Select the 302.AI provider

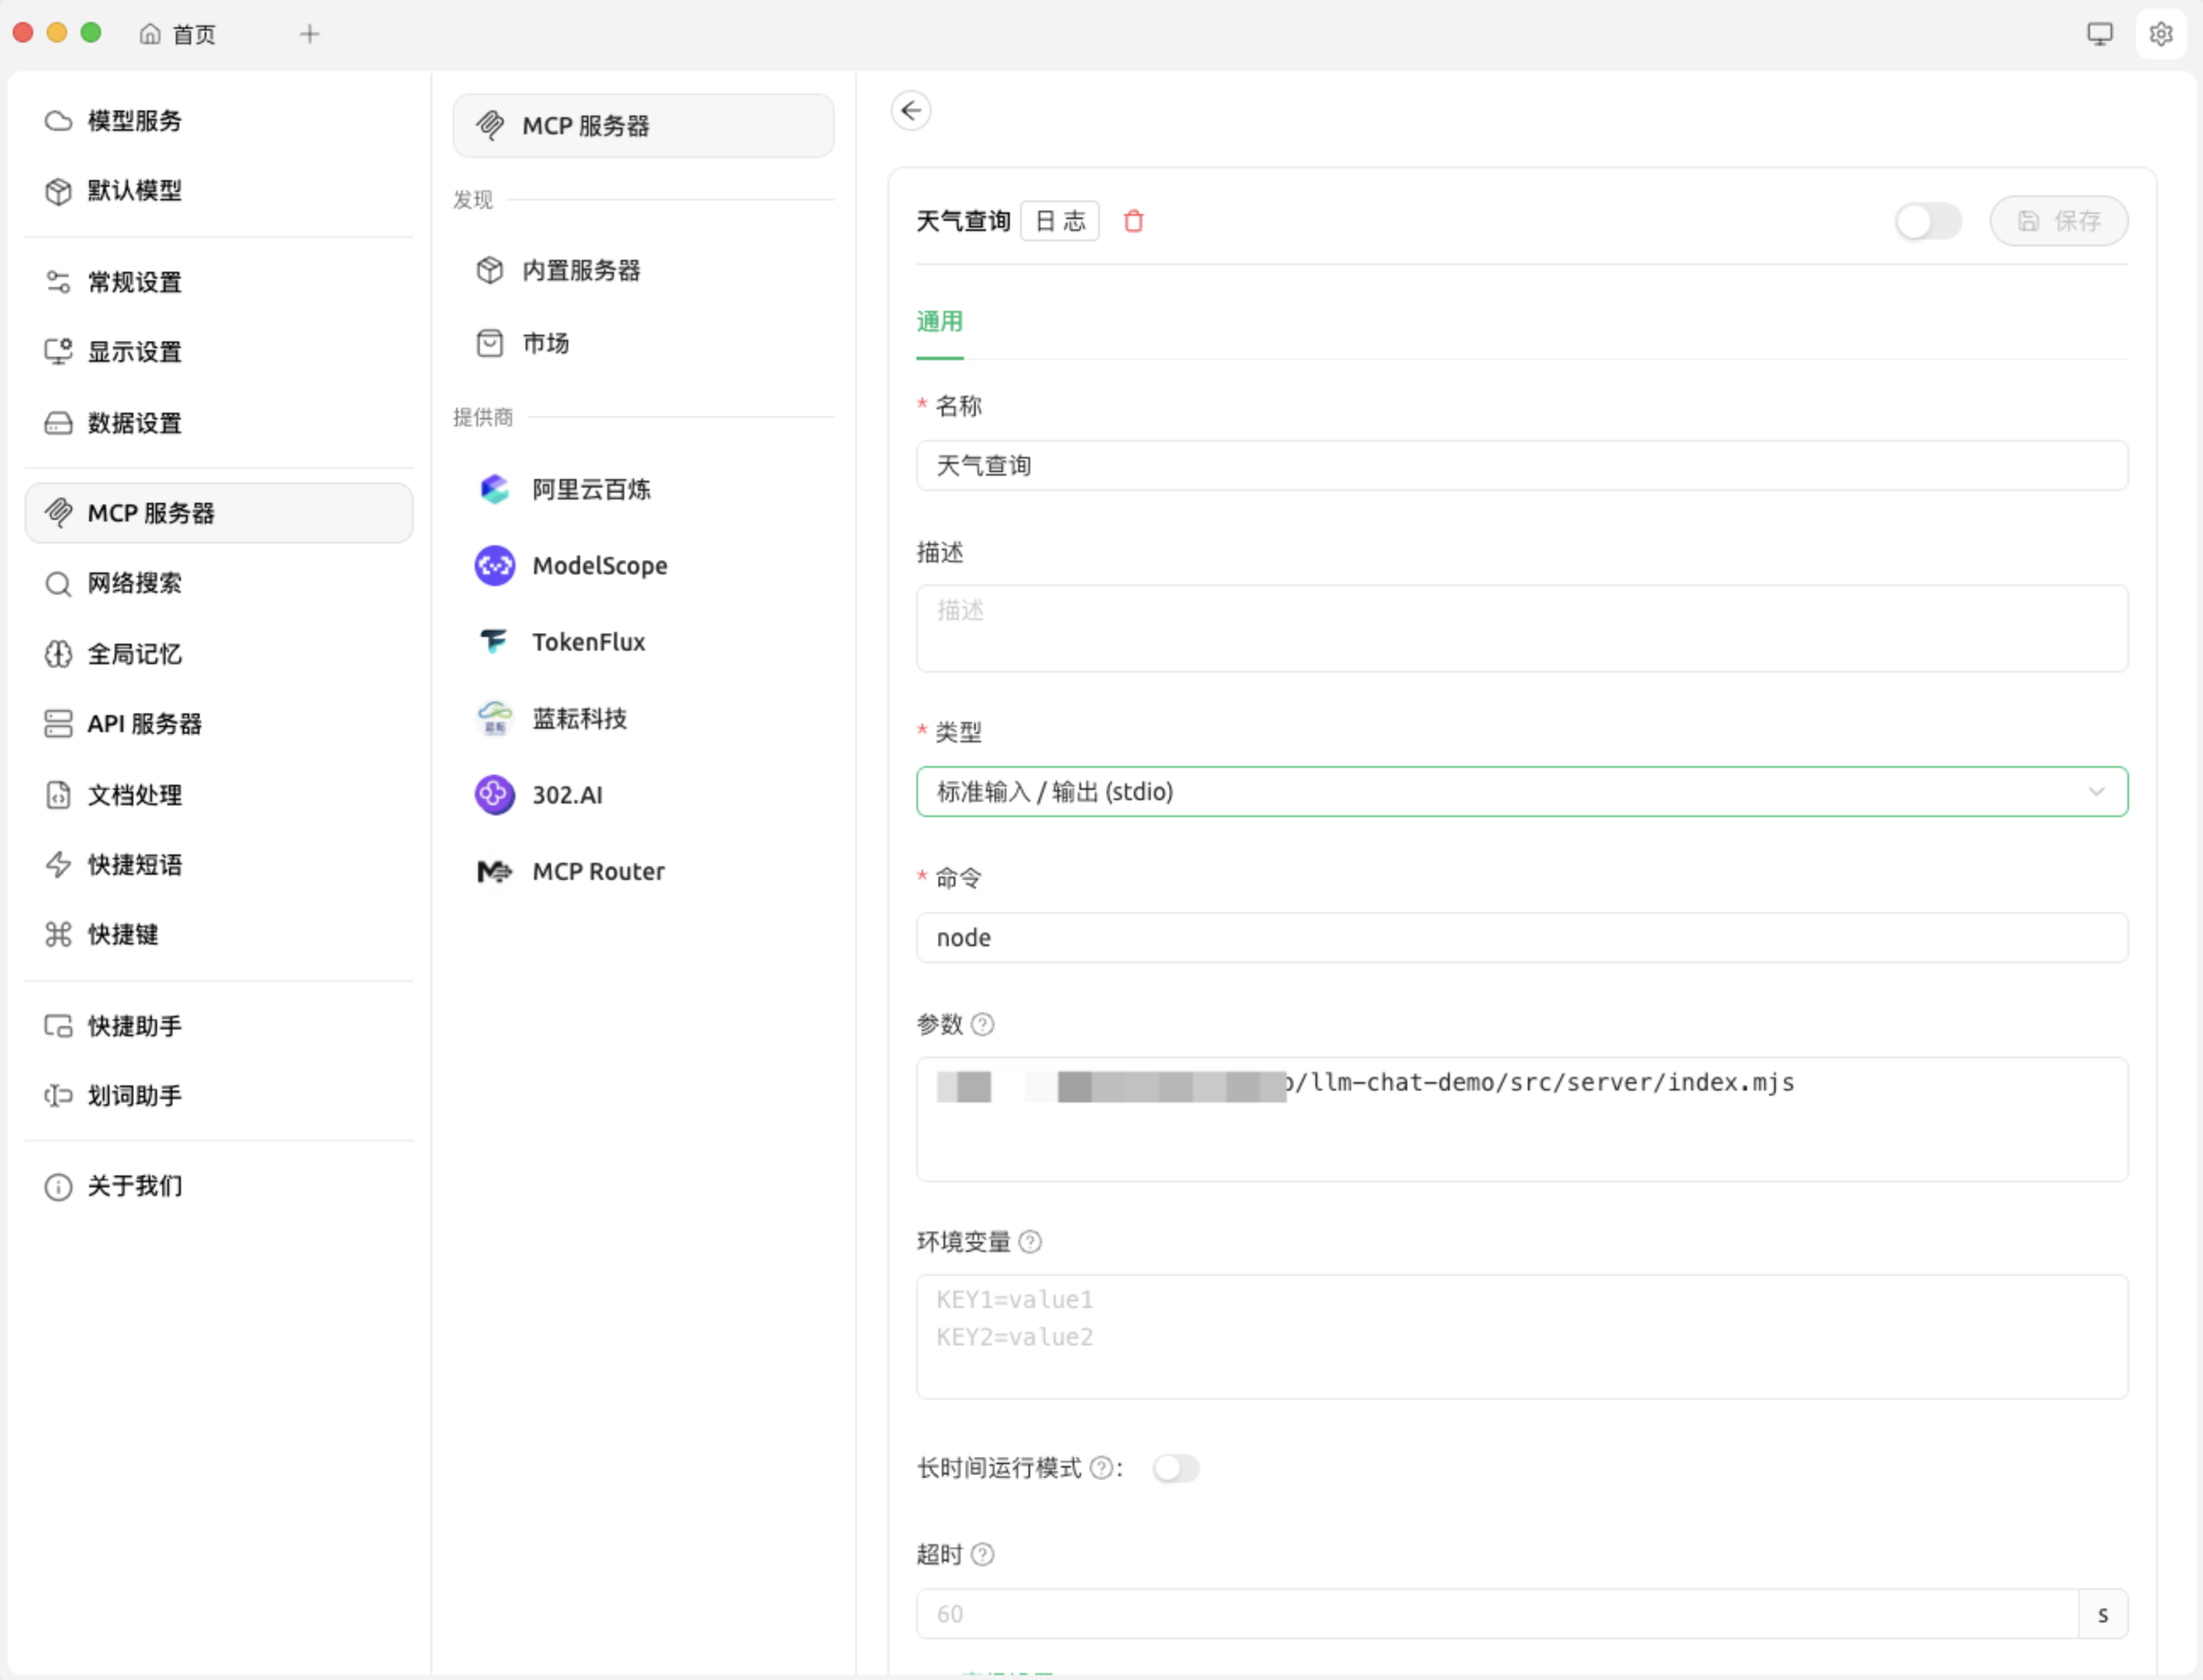(566, 795)
